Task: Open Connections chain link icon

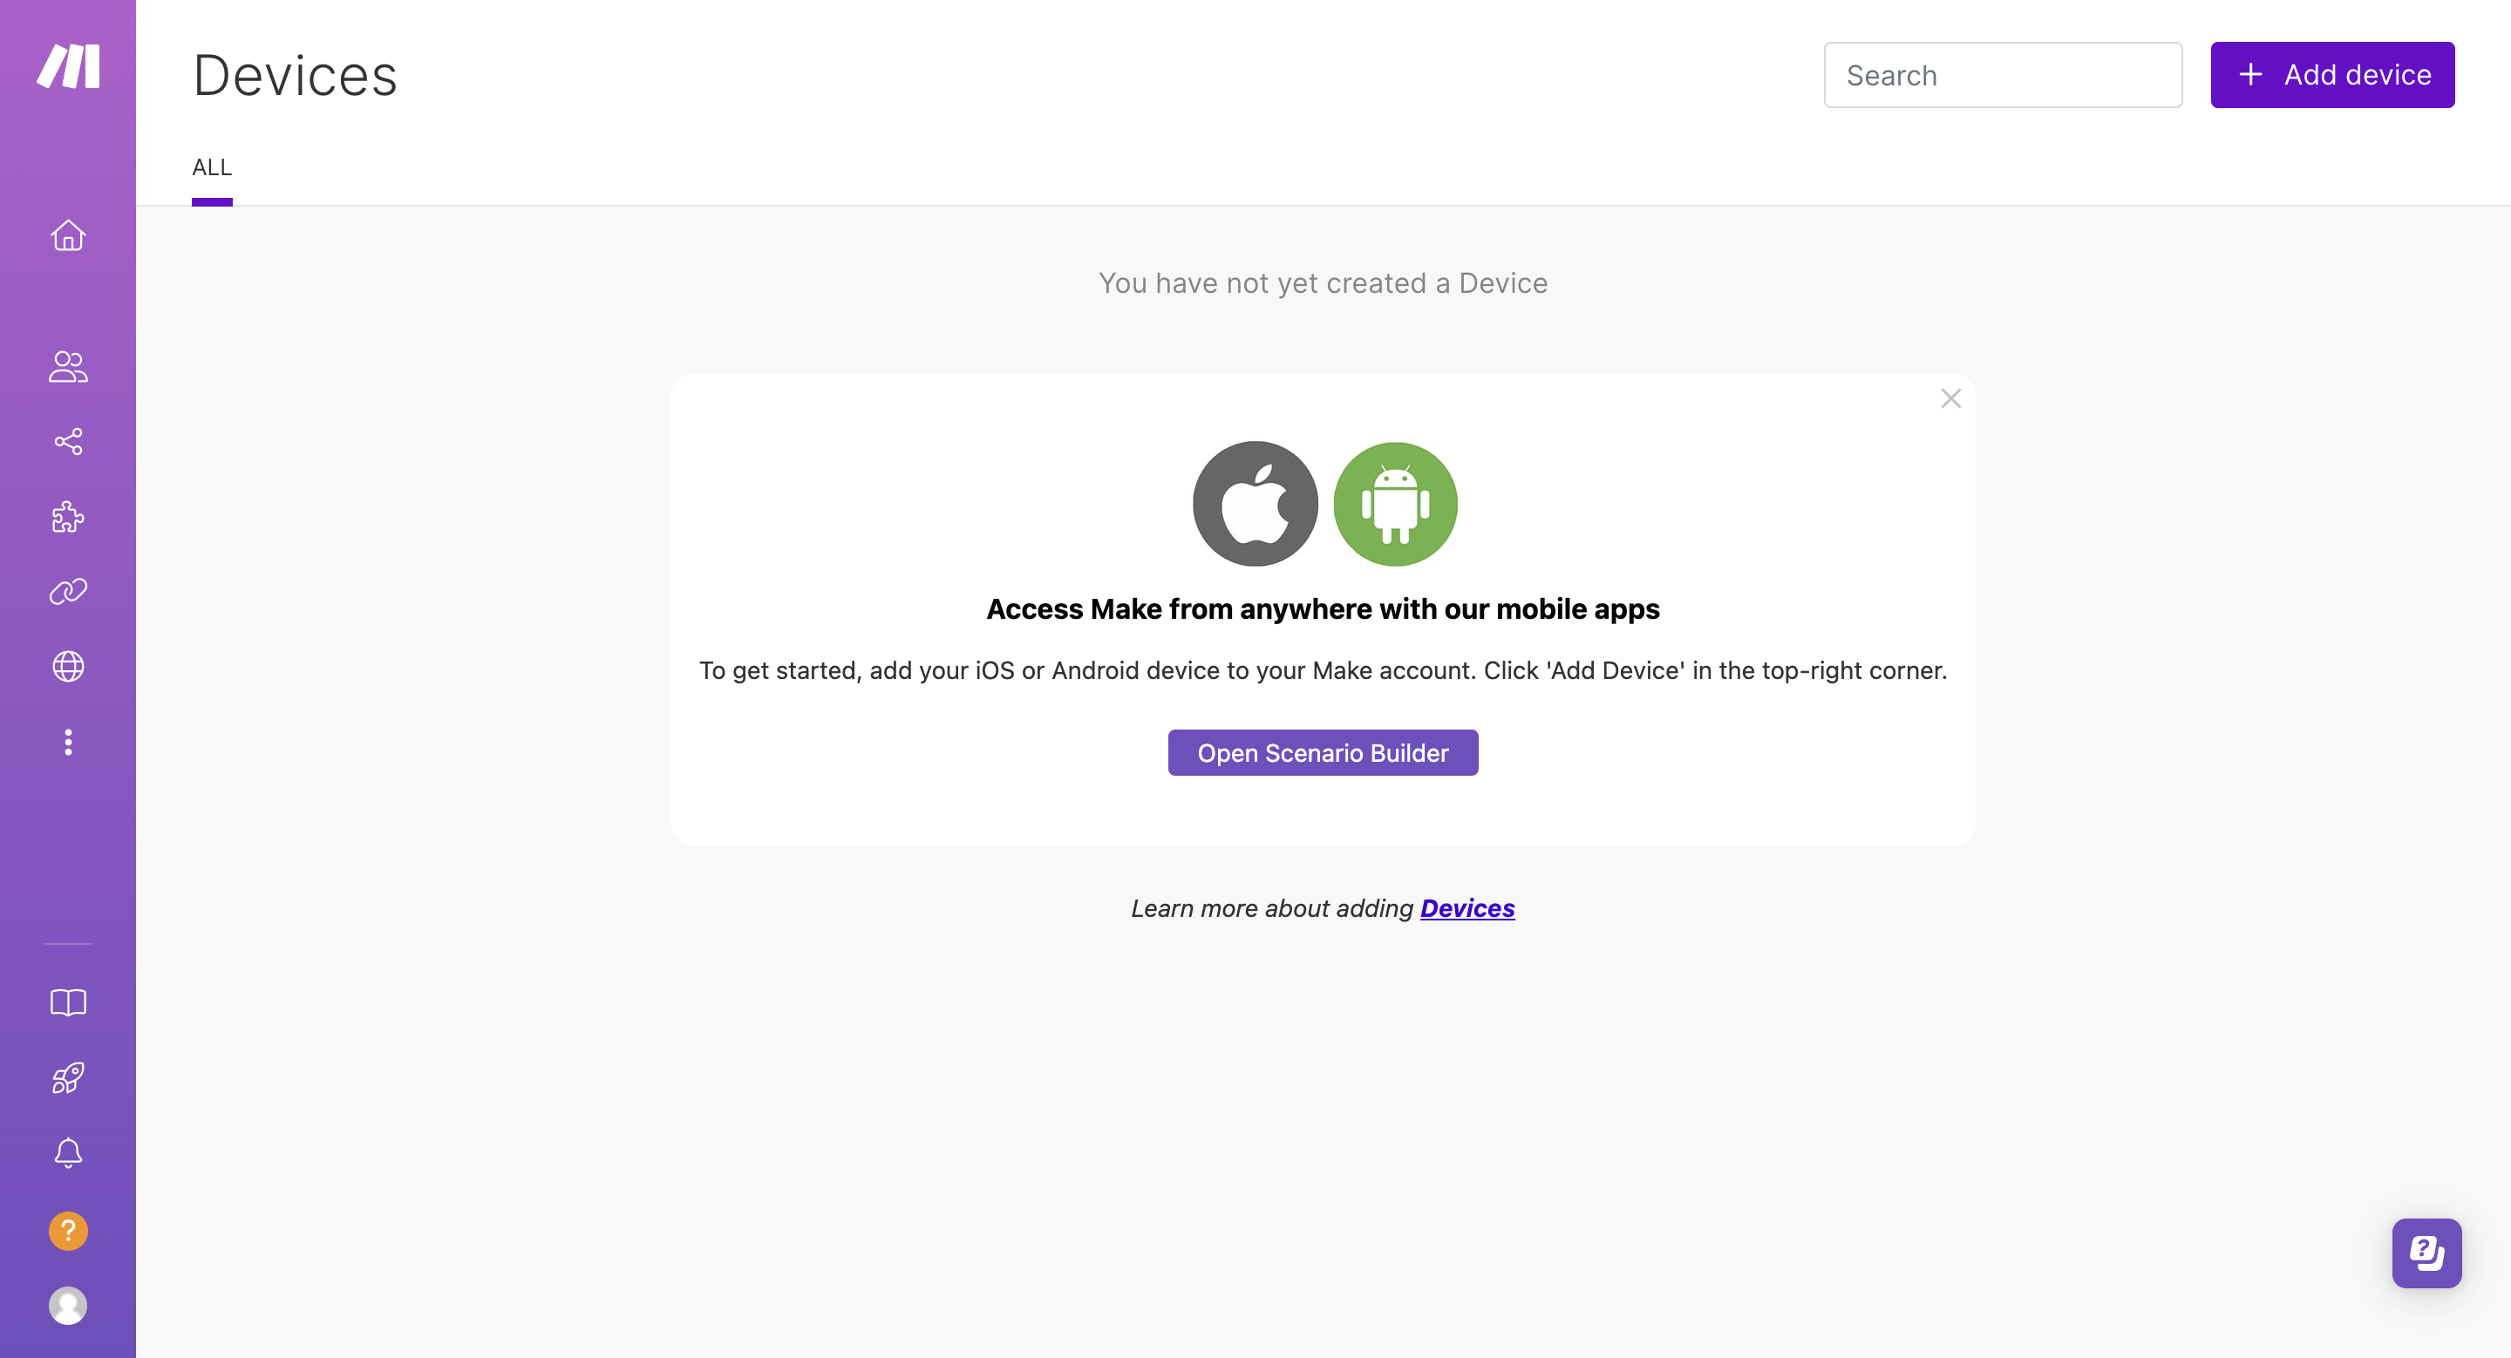Action: [68, 591]
